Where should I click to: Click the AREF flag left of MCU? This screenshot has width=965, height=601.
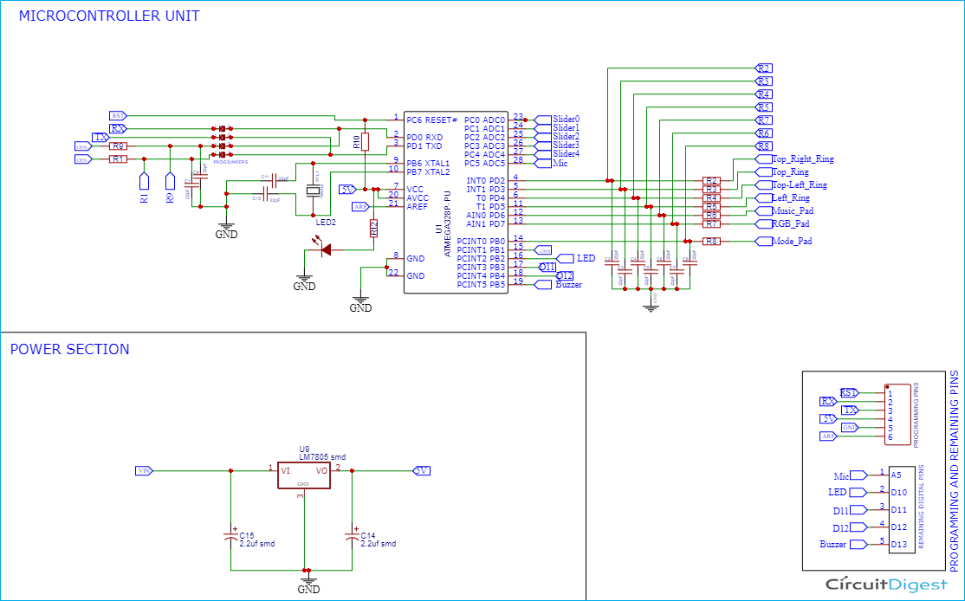point(360,207)
